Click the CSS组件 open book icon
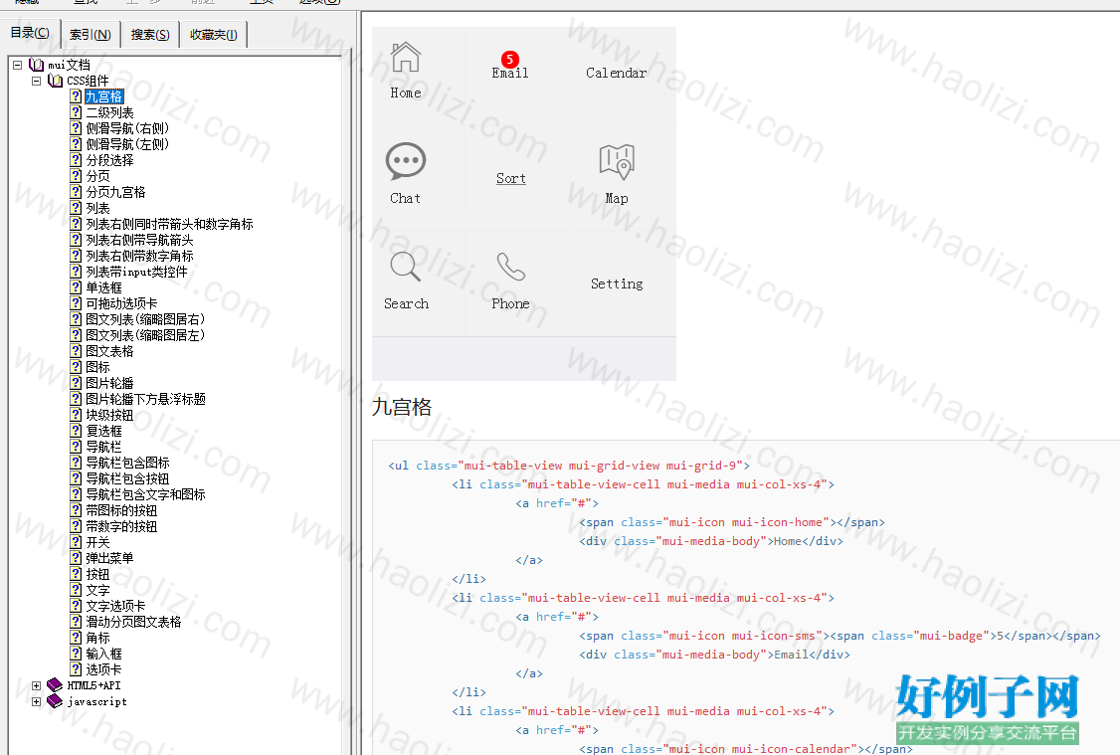 tap(55, 81)
